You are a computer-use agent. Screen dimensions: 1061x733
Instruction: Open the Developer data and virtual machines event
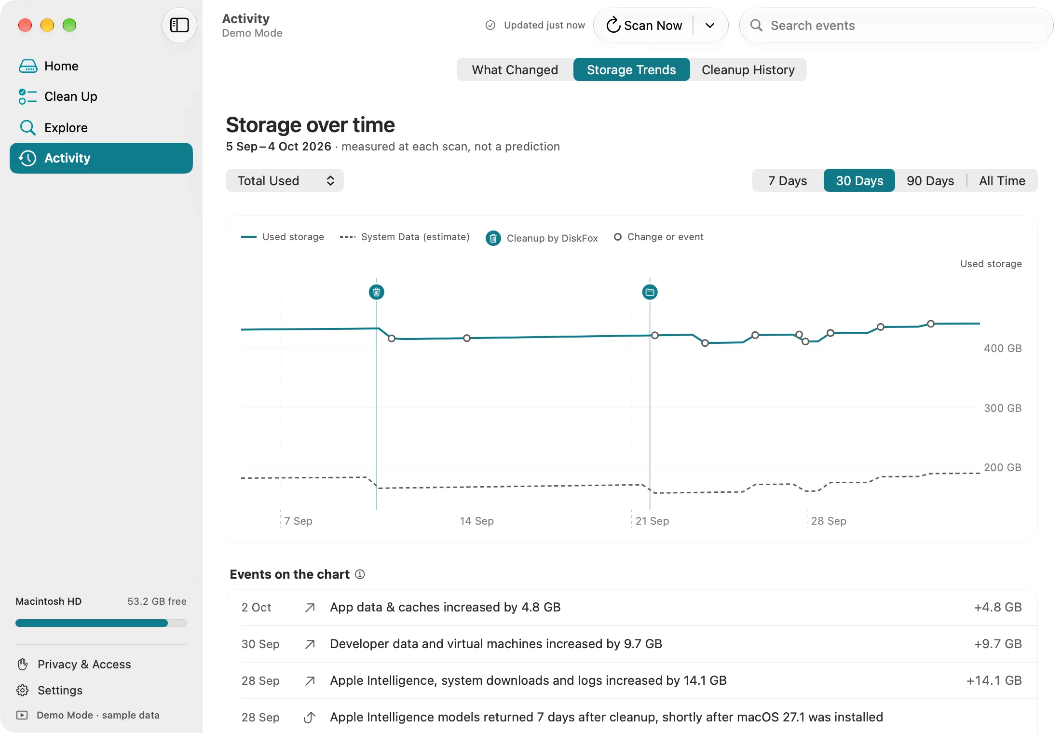tap(632, 644)
